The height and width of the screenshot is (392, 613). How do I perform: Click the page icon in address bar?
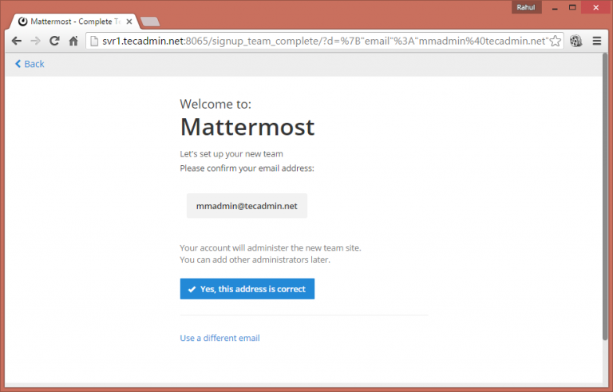click(93, 41)
